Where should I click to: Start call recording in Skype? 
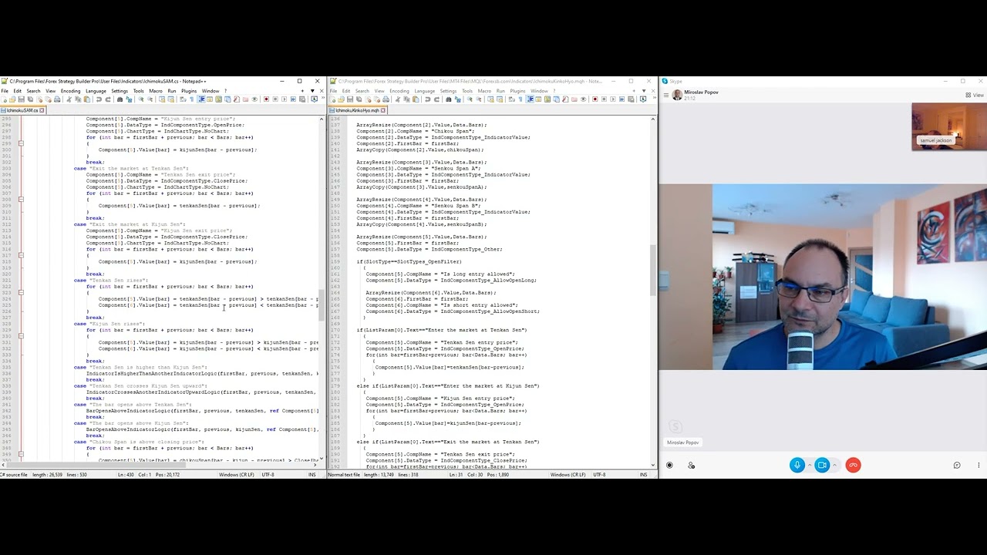pos(669,465)
